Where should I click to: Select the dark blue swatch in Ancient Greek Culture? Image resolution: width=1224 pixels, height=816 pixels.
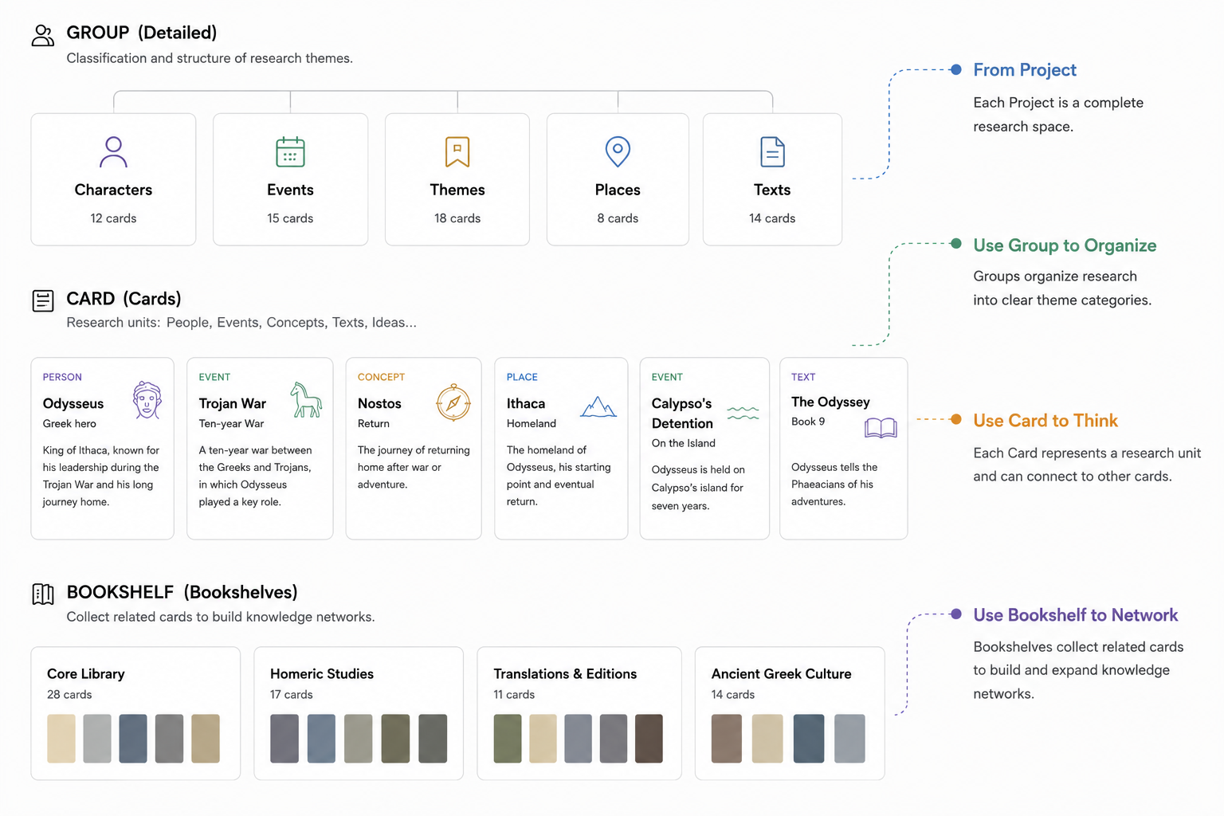click(809, 739)
